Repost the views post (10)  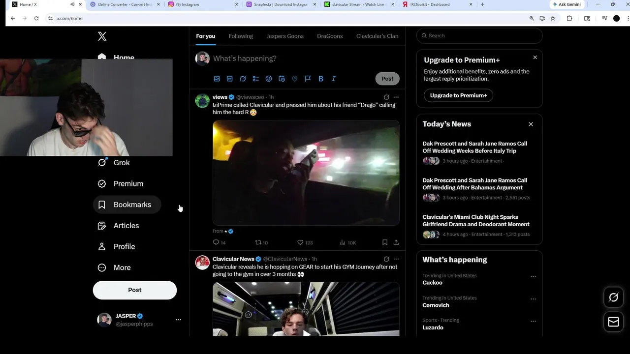[x=261, y=242]
